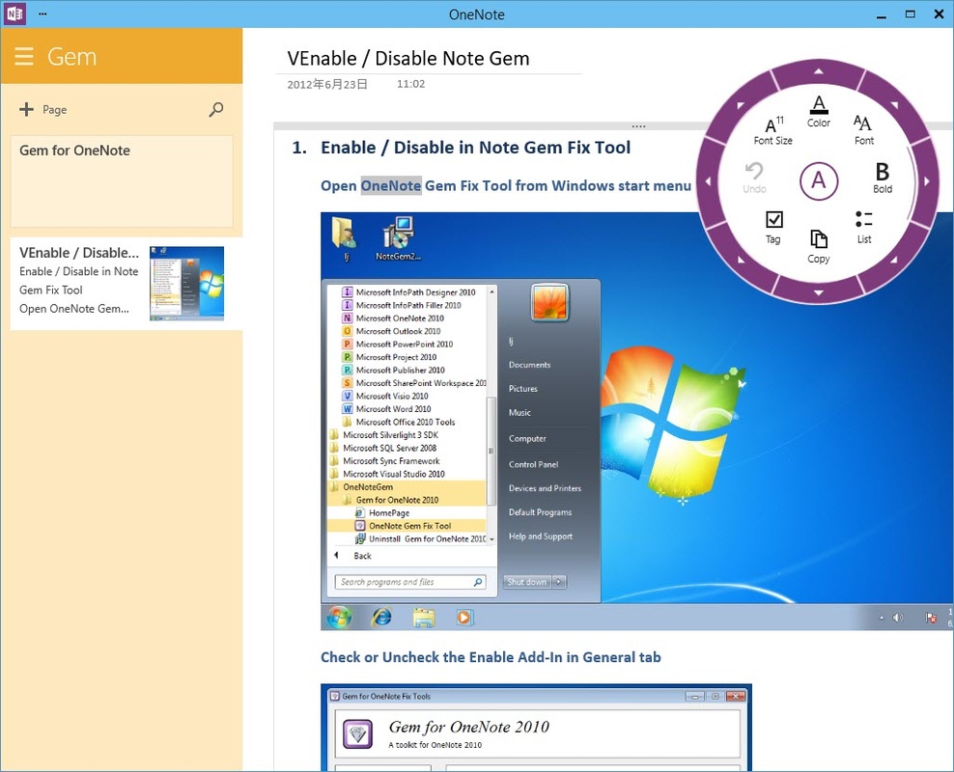Click the Page label to add a page
The height and width of the screenshot is (772, 954).
tap(55, 110)
